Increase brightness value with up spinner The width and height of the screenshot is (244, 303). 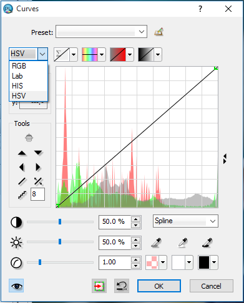(136, 239)
